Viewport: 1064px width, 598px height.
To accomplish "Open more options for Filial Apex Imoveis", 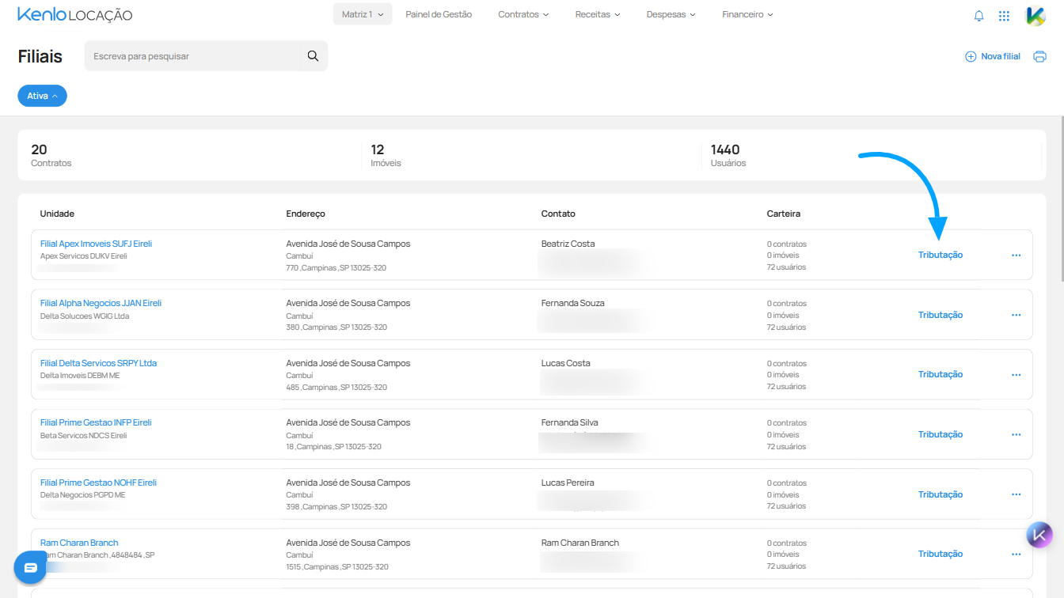I will coord(1016,255).
